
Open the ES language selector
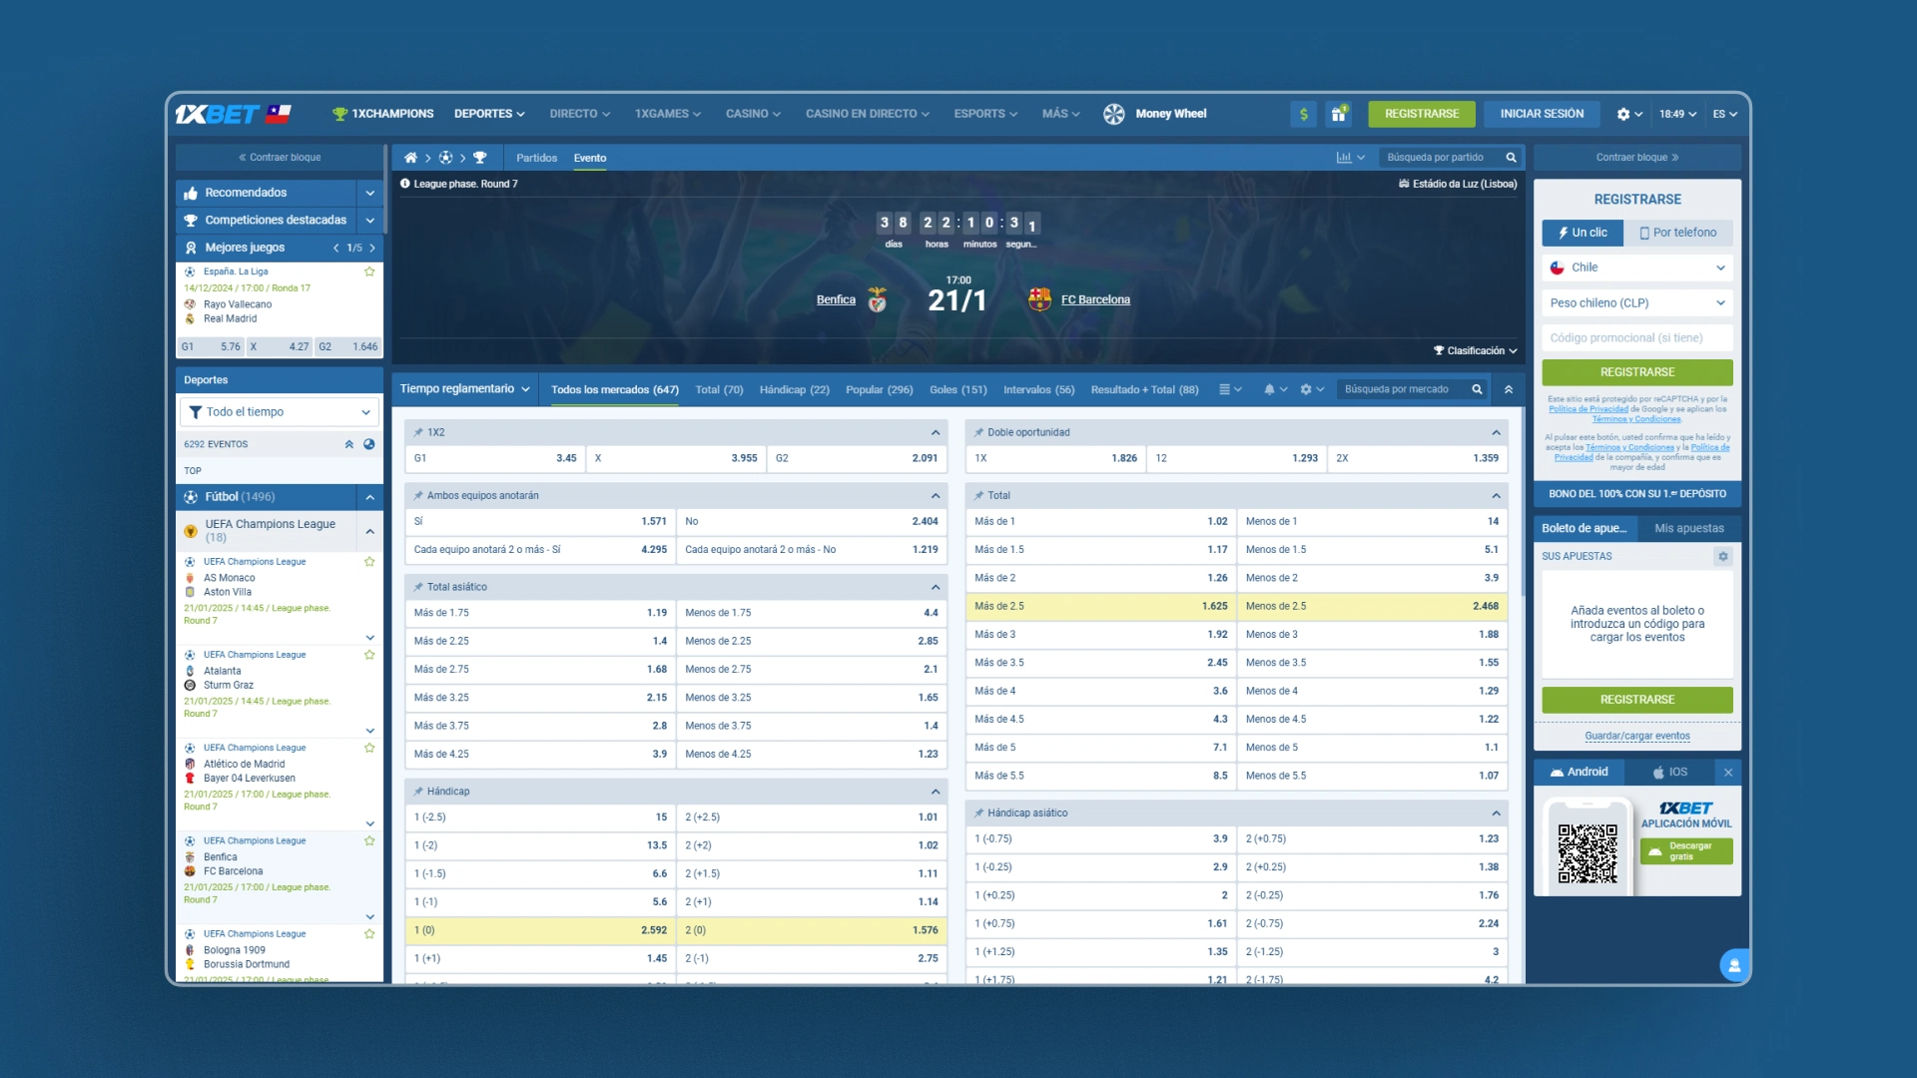1724,114
